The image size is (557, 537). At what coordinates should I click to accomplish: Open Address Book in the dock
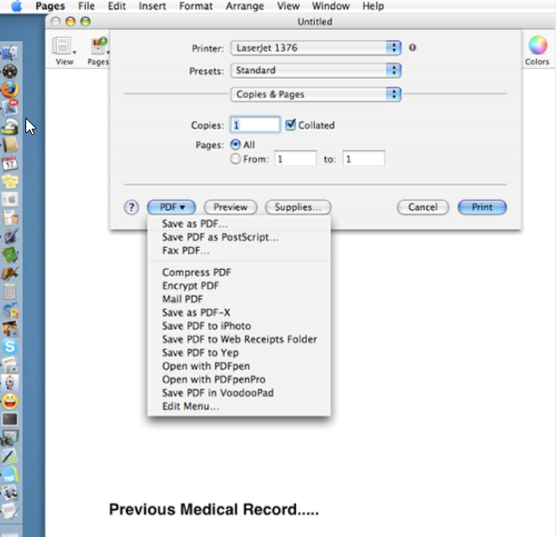[x=10, y=145]
